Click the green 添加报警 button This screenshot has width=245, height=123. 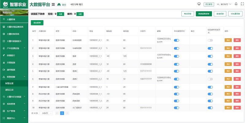coord(37,23)
